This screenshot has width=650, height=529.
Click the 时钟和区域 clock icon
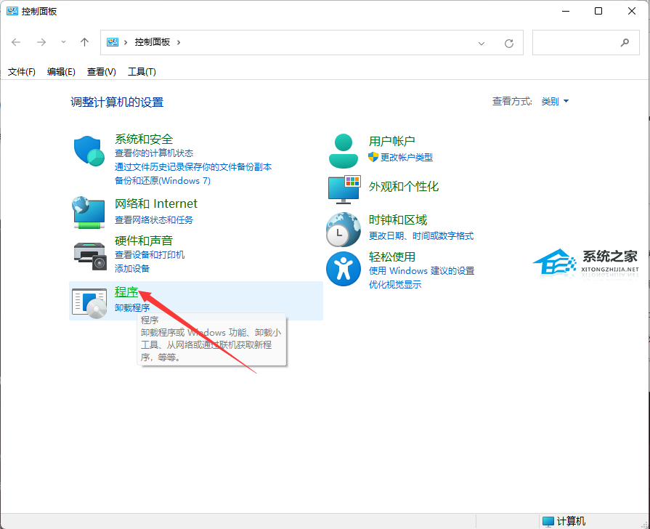coord(344,229)
